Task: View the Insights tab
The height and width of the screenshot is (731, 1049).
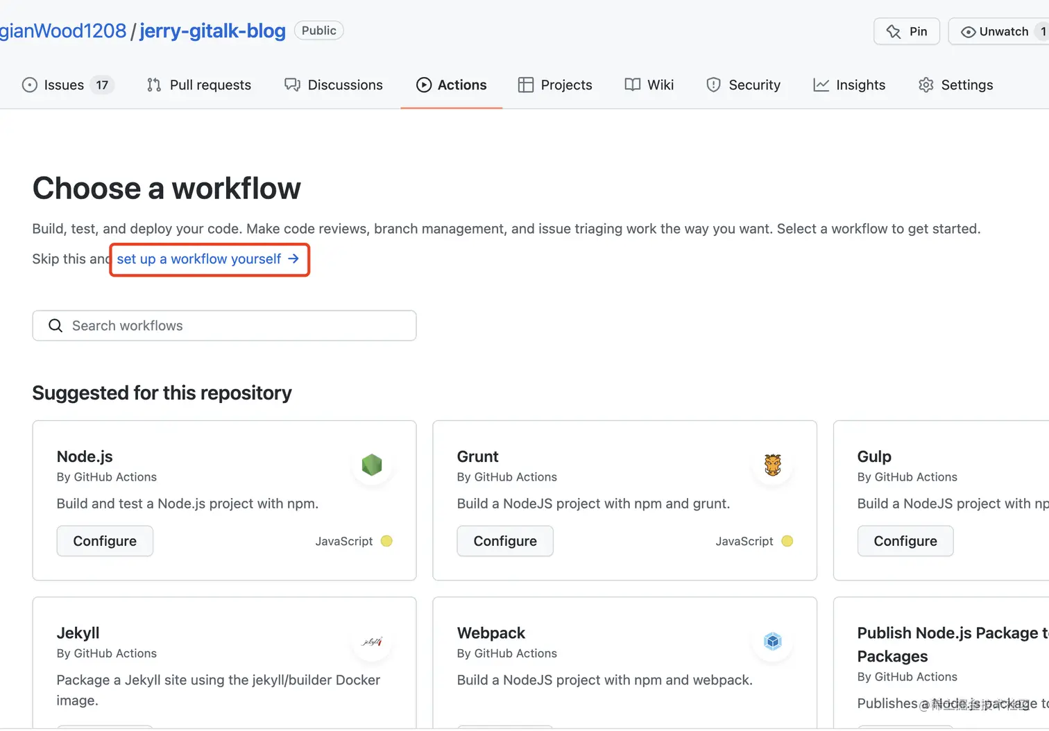Action: [x=849, y=85]
